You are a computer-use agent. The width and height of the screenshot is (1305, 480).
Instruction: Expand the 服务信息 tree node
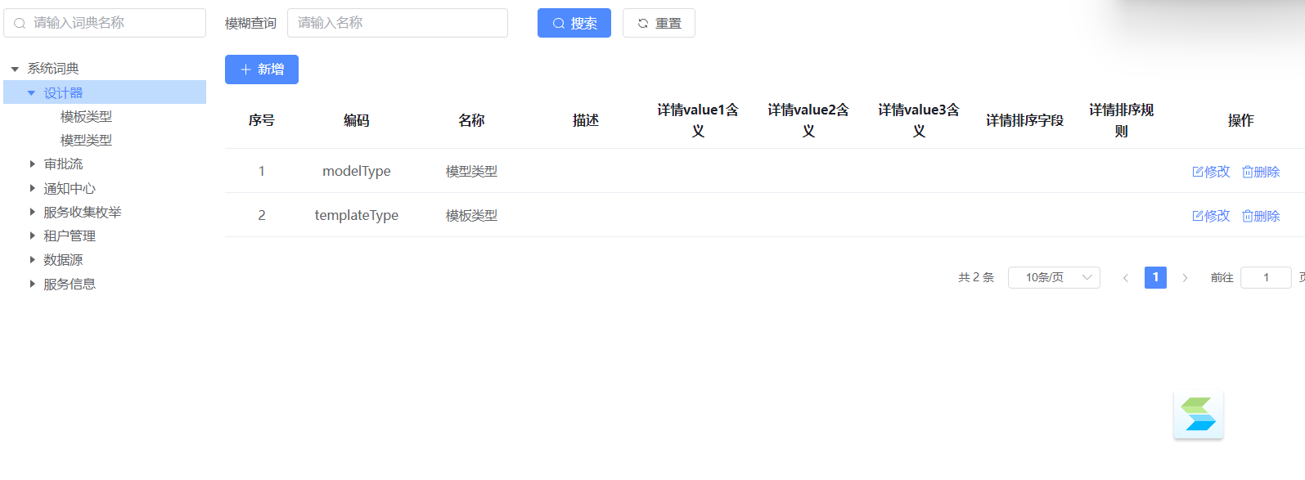coord(32,284)
